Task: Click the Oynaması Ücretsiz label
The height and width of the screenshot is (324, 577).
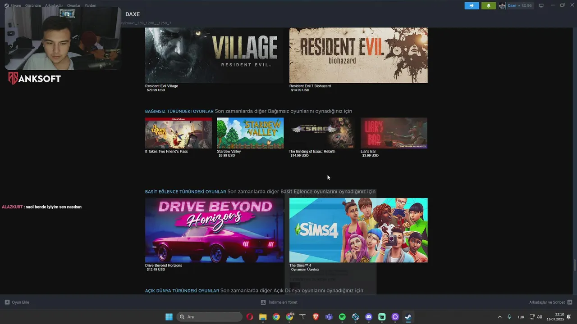Action: 305,270
